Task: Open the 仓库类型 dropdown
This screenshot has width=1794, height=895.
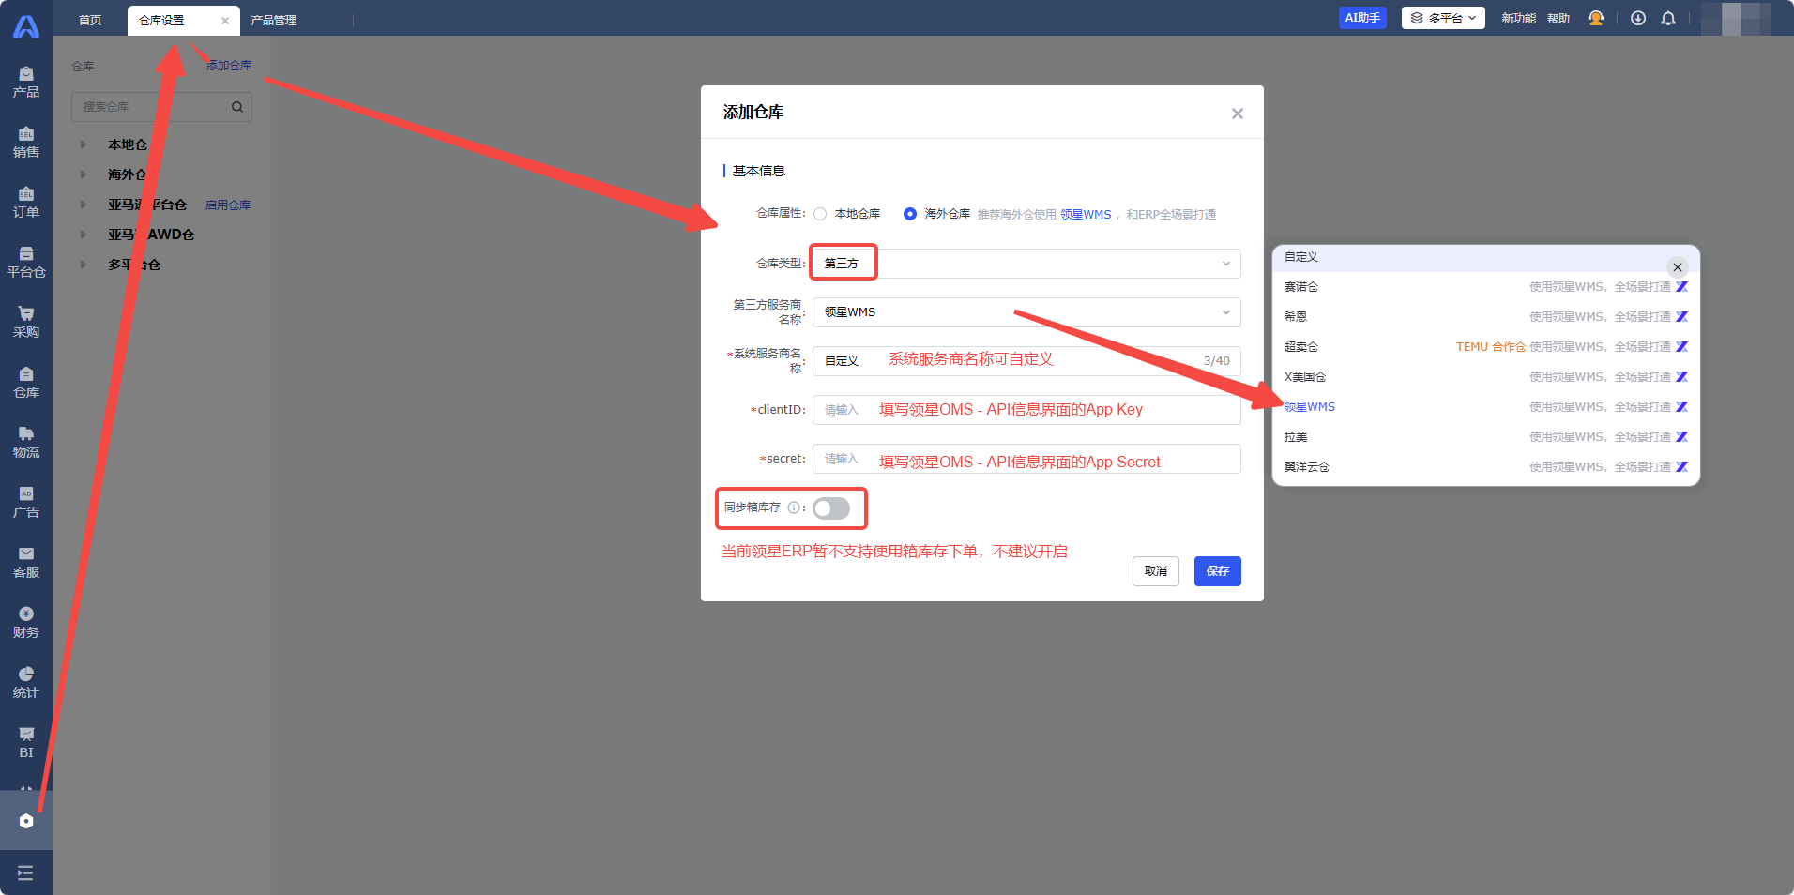Action: click(x=1026, y=264)
